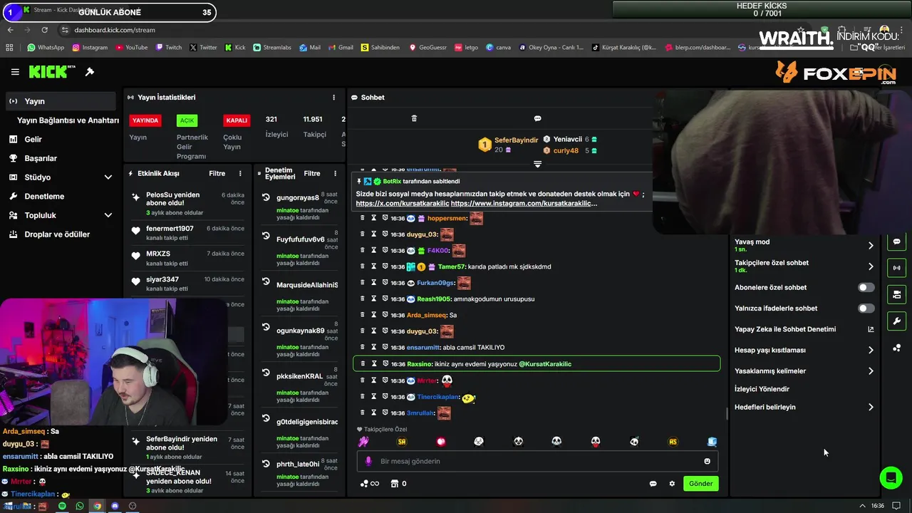Image resolution: width=912 pixels, height=513 pixels.
Task: Delete the message from Raxsino
Action: pos(362,364)
